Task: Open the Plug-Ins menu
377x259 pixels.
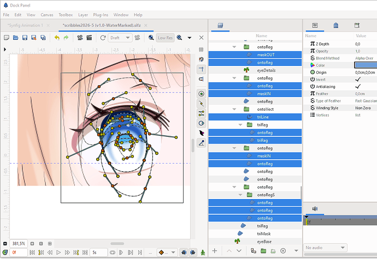Action: [x=101, y=15]
